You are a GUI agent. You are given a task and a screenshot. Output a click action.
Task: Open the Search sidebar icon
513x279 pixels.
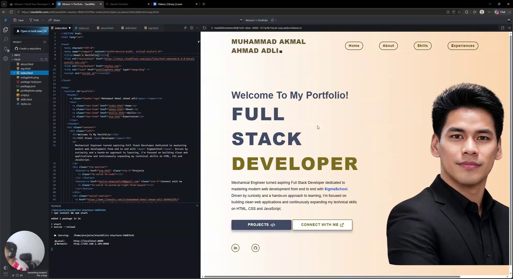tap(5, 39)
